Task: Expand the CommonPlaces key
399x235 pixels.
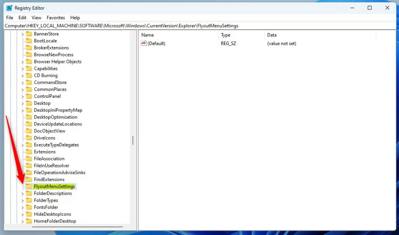Action: pos(22,90)
